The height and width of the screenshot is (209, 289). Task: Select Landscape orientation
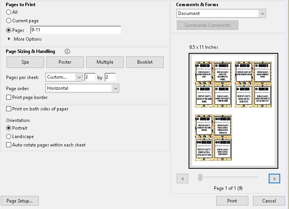coord(9,136)
